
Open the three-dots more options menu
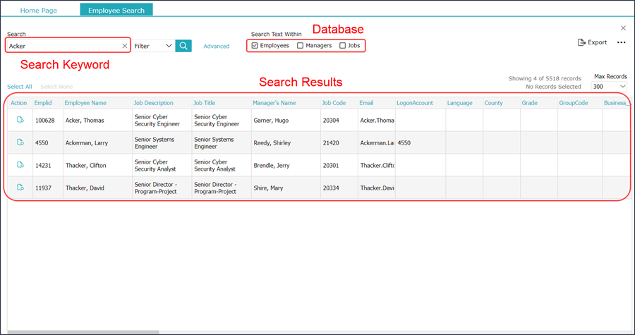(621, 42)
